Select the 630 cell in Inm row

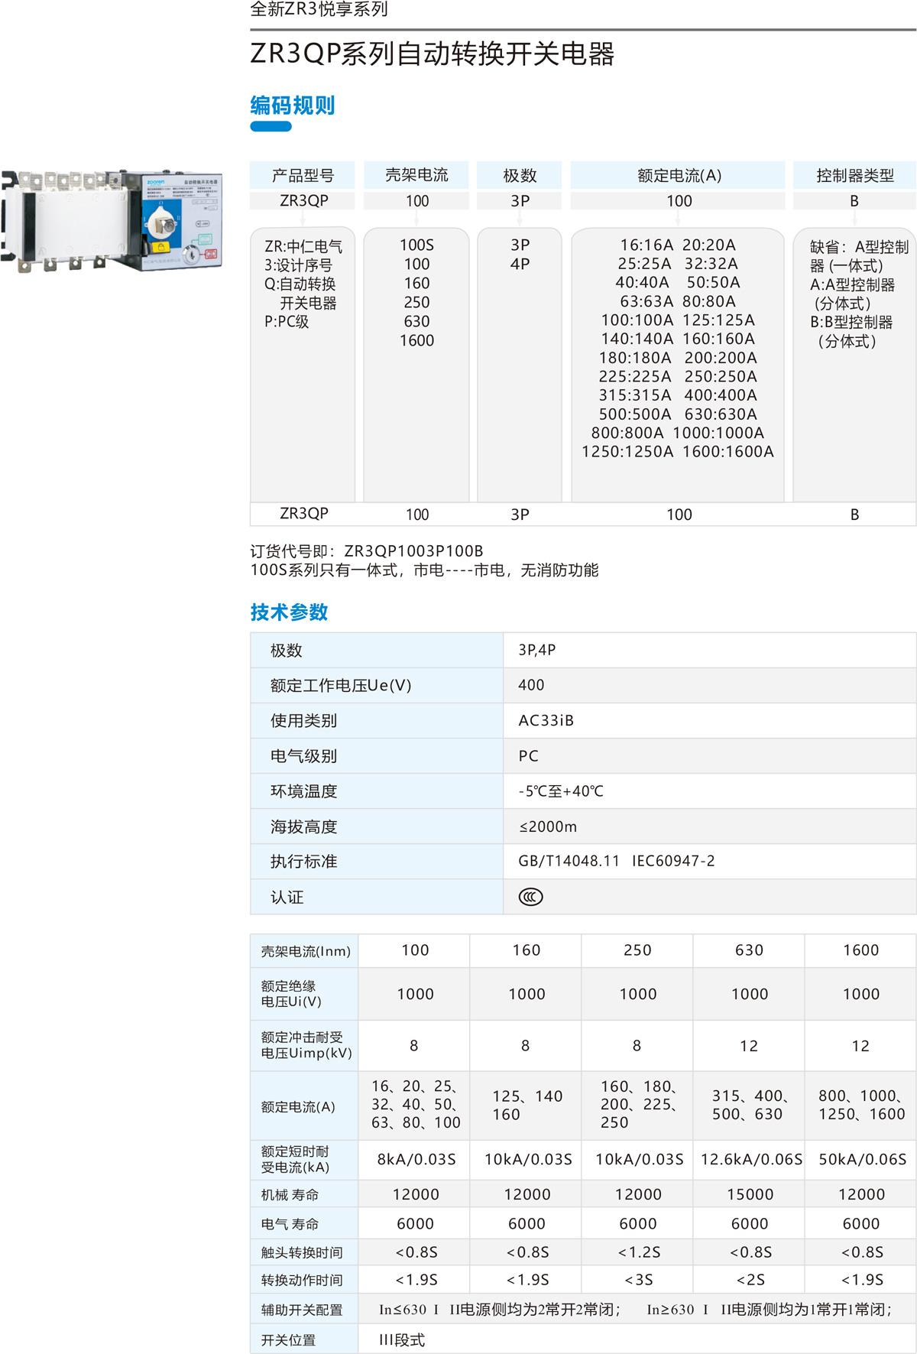(749, 950)
